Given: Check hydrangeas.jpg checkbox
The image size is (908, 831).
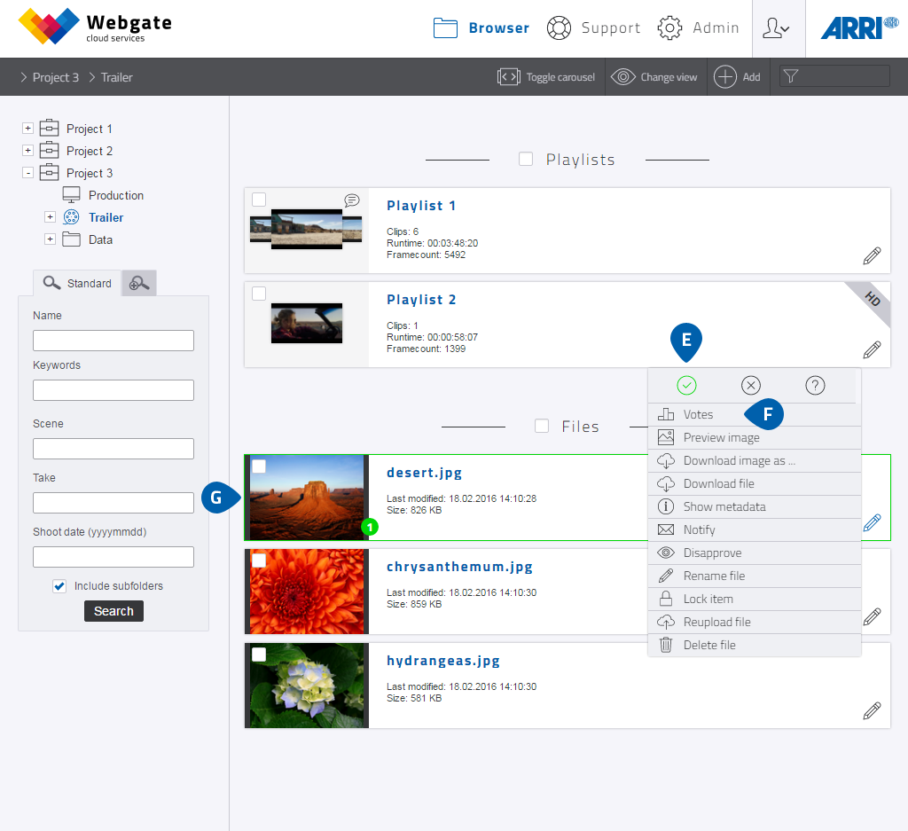Looking at the screenshot, I should point(259,655).
